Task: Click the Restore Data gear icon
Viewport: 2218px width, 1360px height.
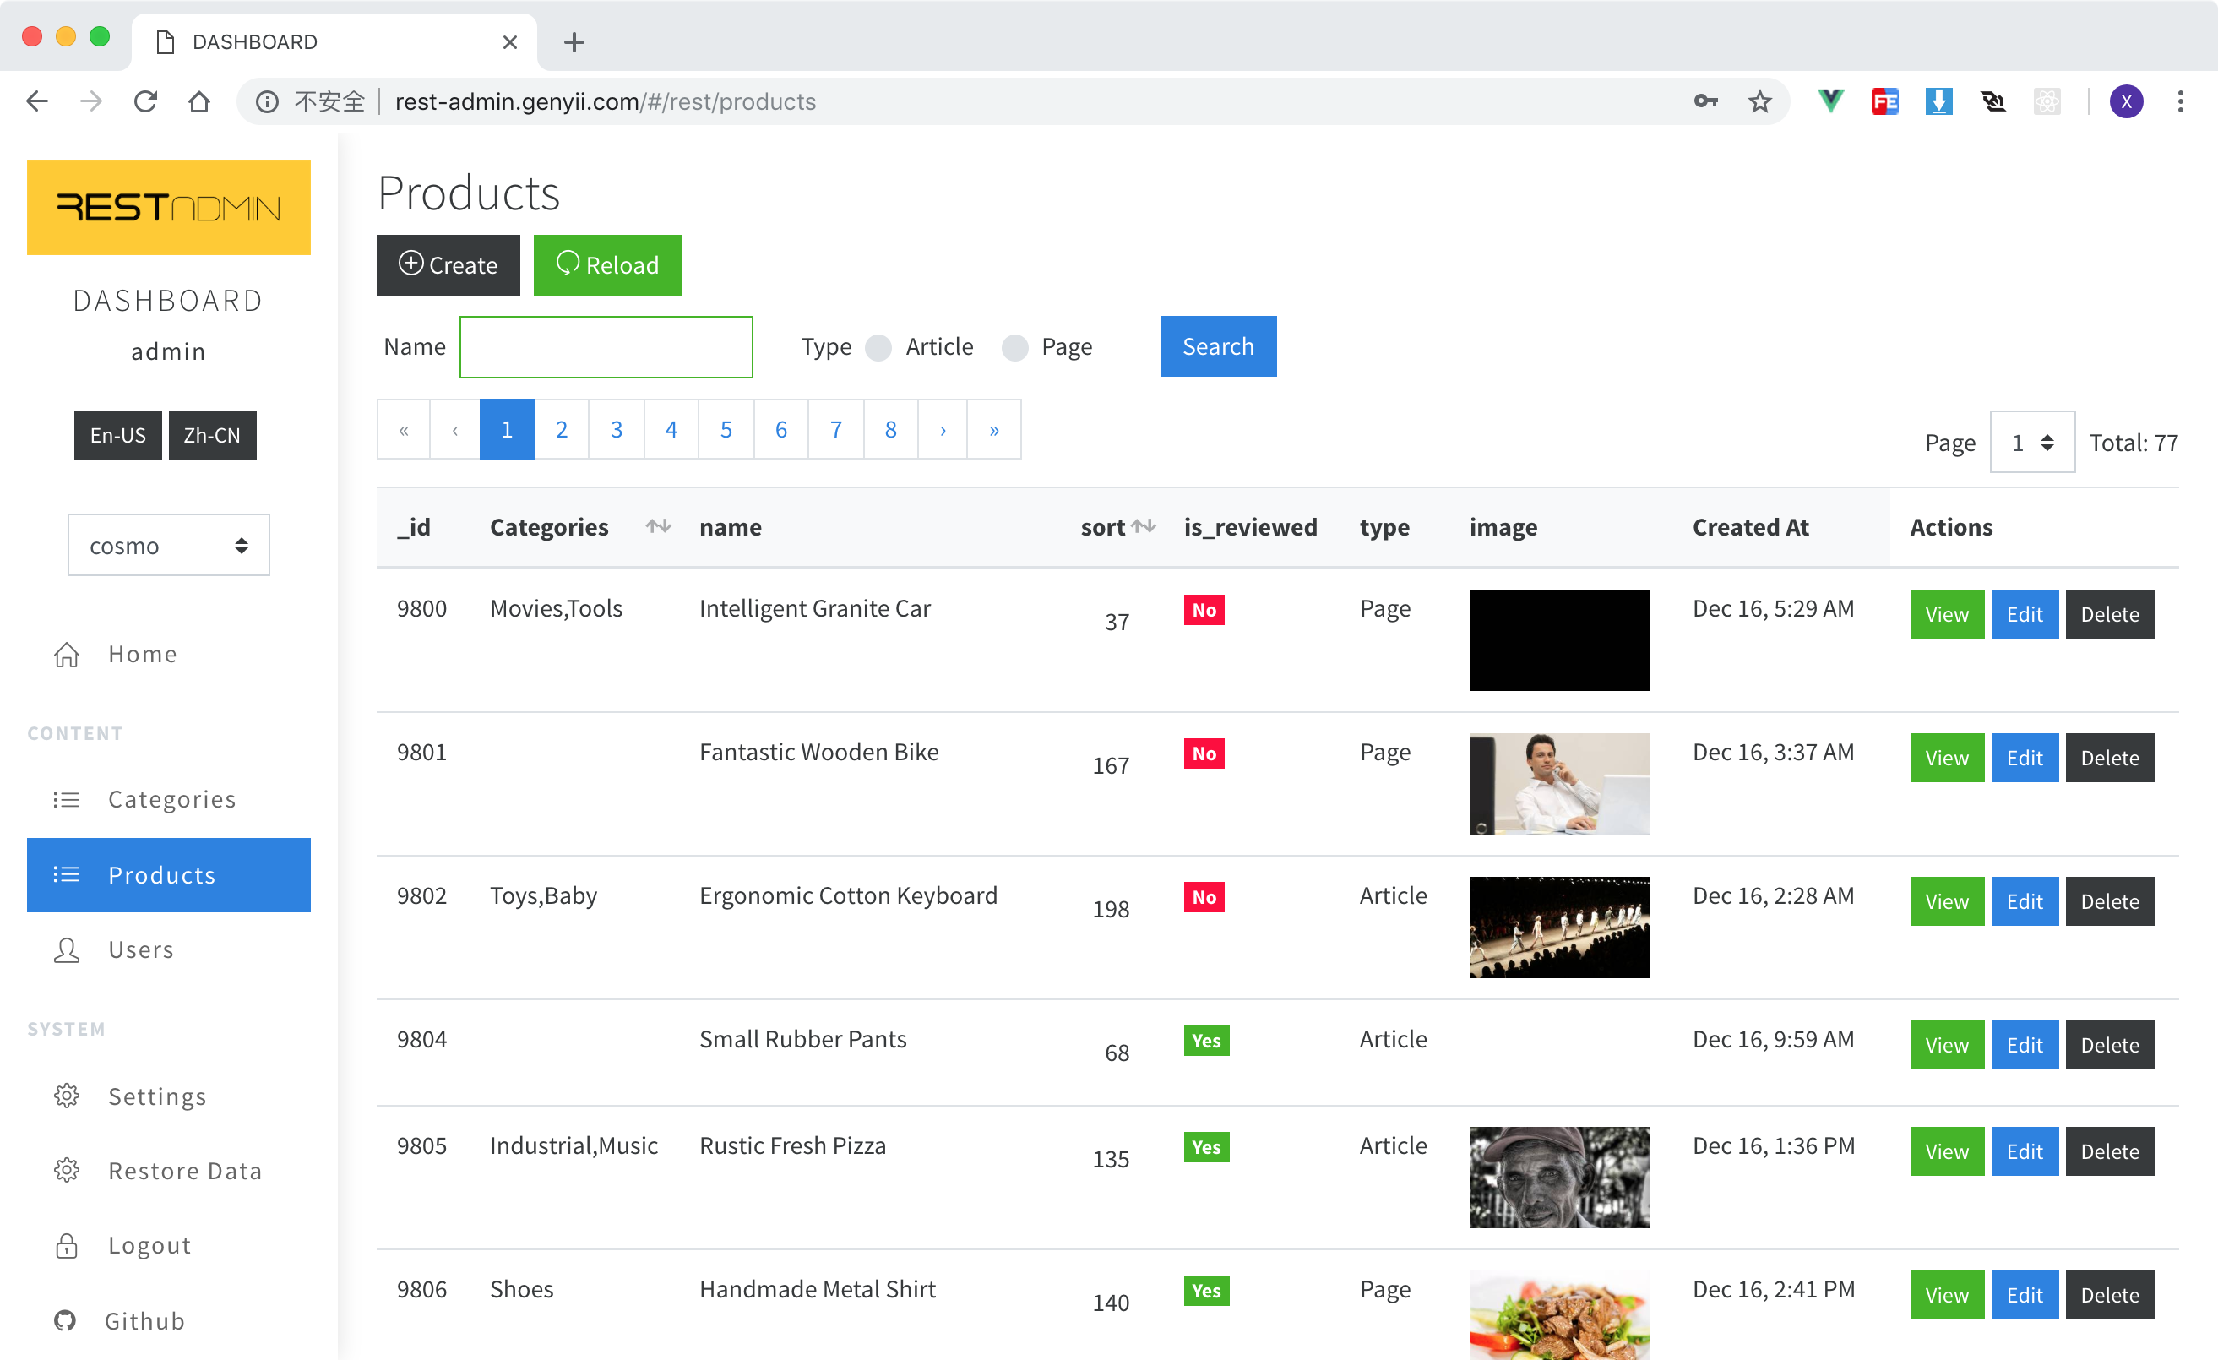Action: (x=67, y=1171)
